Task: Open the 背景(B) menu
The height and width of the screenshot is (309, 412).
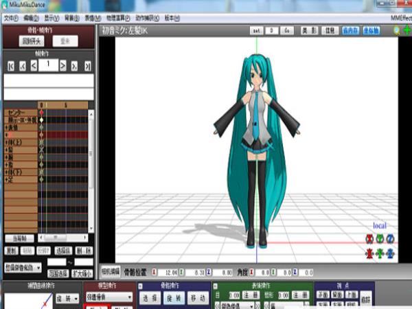Action: coord(72,18)
